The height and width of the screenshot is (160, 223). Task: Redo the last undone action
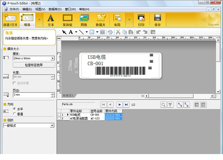pyautogui.click(x=145, y=32)
